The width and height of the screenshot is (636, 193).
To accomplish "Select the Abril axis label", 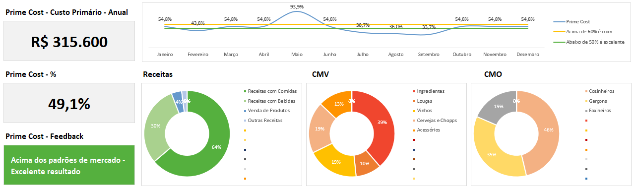I will 264,54.
